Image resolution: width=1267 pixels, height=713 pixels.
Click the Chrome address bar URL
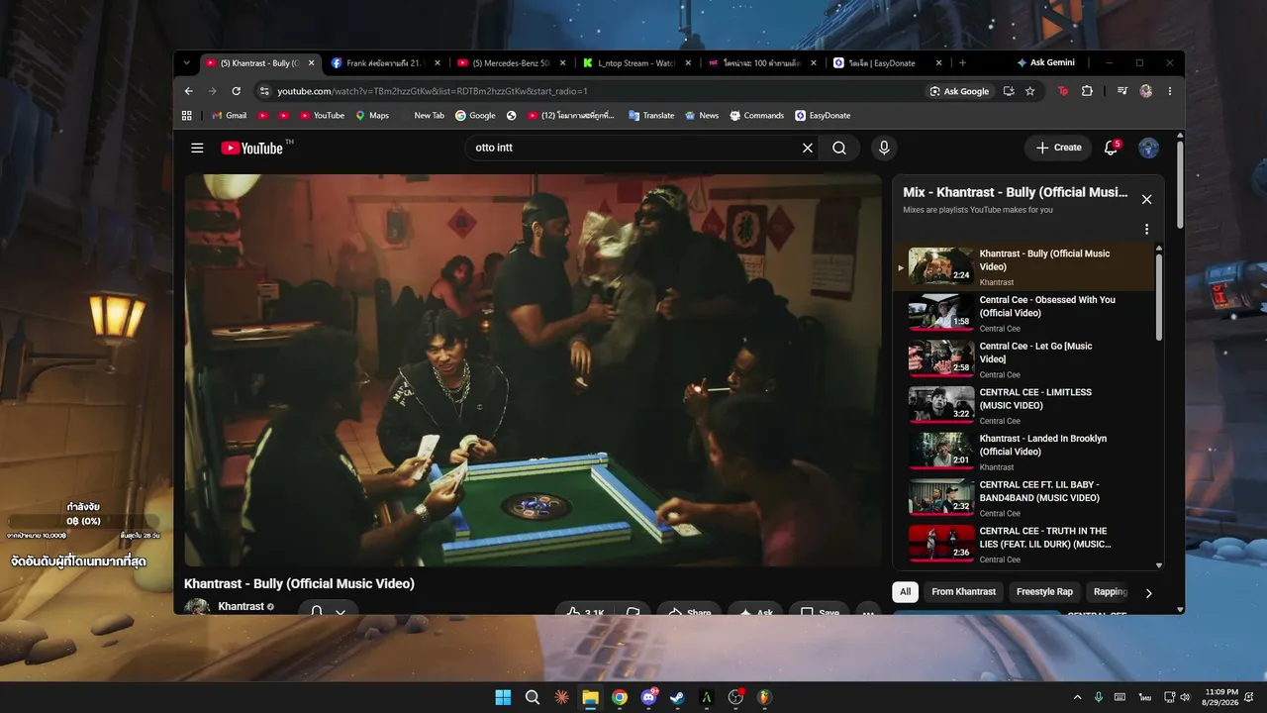point(432,91)
